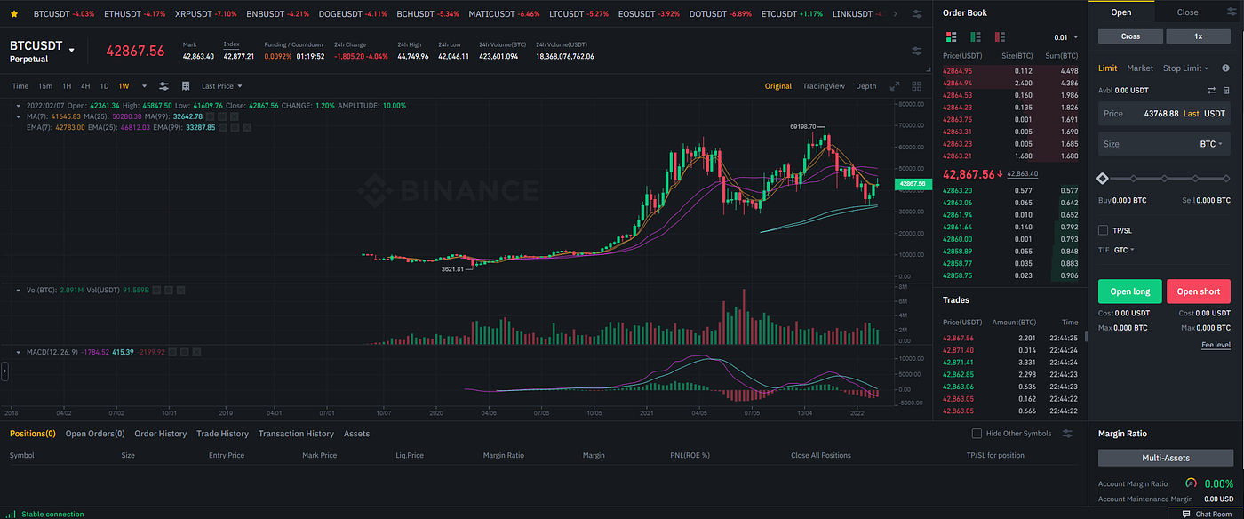This screenshot has width=1244, height=519.
Task: Select the Market order tab
Action: point(1140,68)
